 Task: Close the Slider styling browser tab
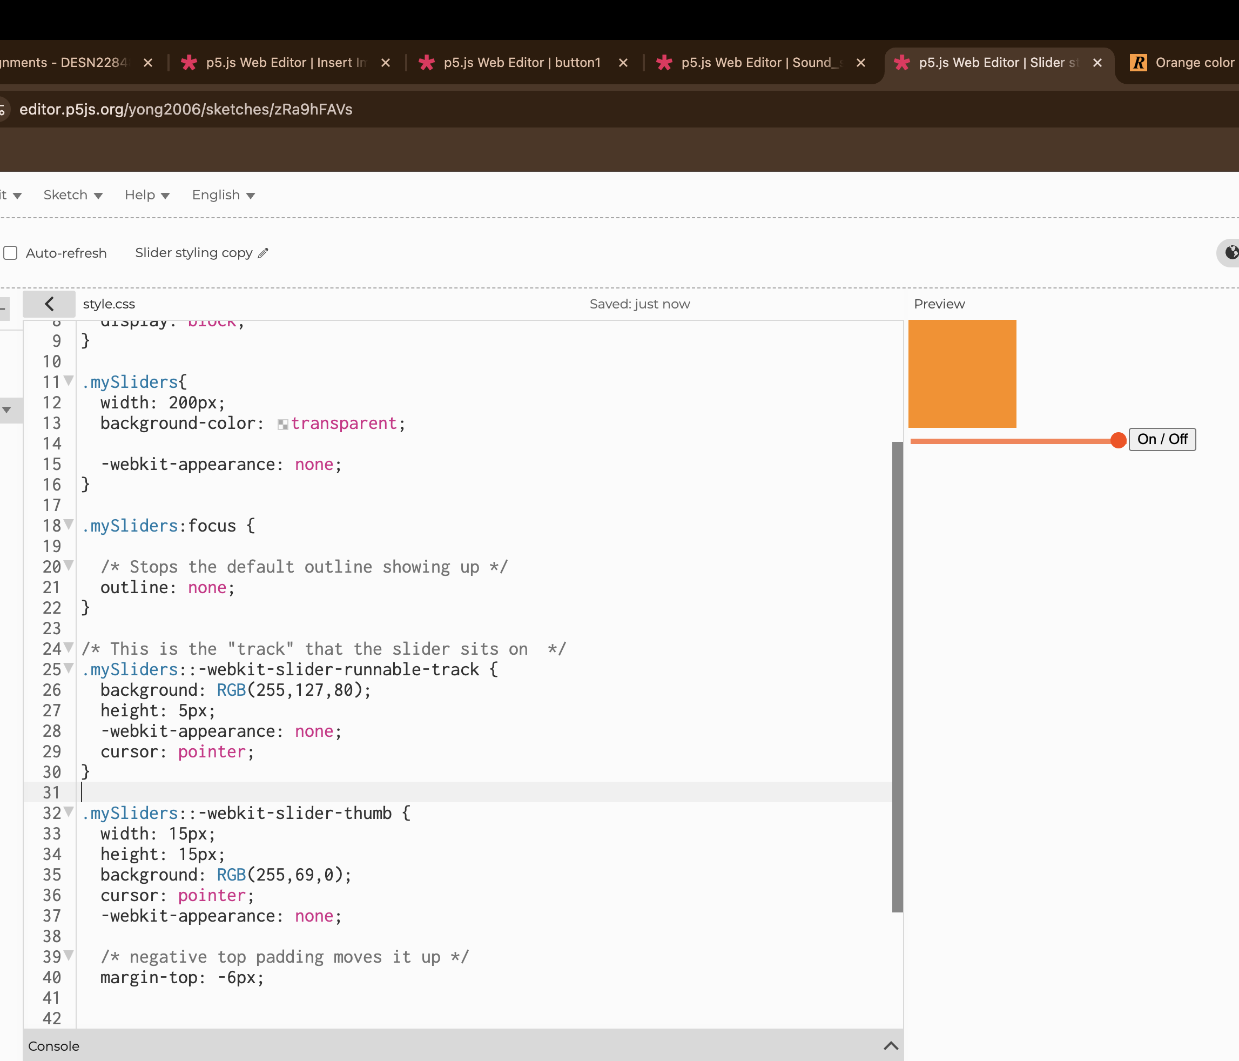coord(1097,63)
